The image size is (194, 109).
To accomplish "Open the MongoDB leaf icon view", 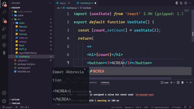I will 4,53.
